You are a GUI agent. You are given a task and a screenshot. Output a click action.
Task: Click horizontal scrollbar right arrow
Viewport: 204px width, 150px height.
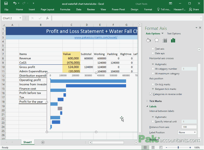coord(136,142)
